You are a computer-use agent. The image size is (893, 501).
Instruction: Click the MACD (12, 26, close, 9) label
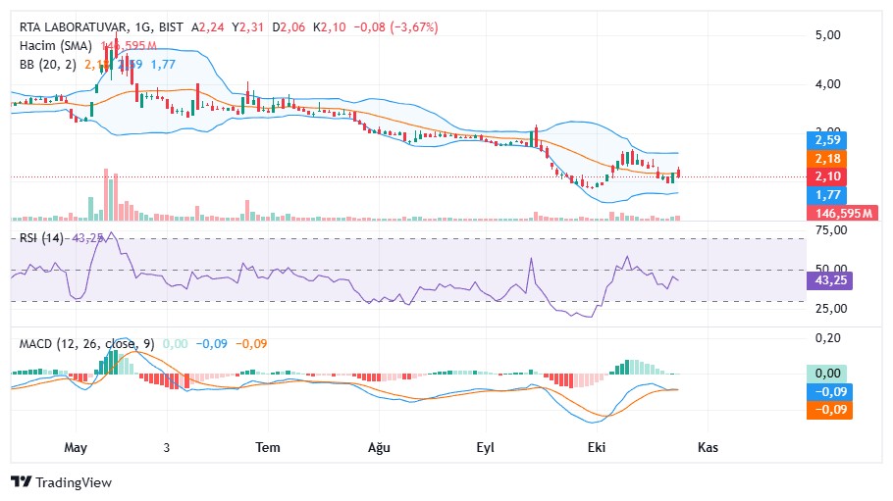[x=86, y=344]
